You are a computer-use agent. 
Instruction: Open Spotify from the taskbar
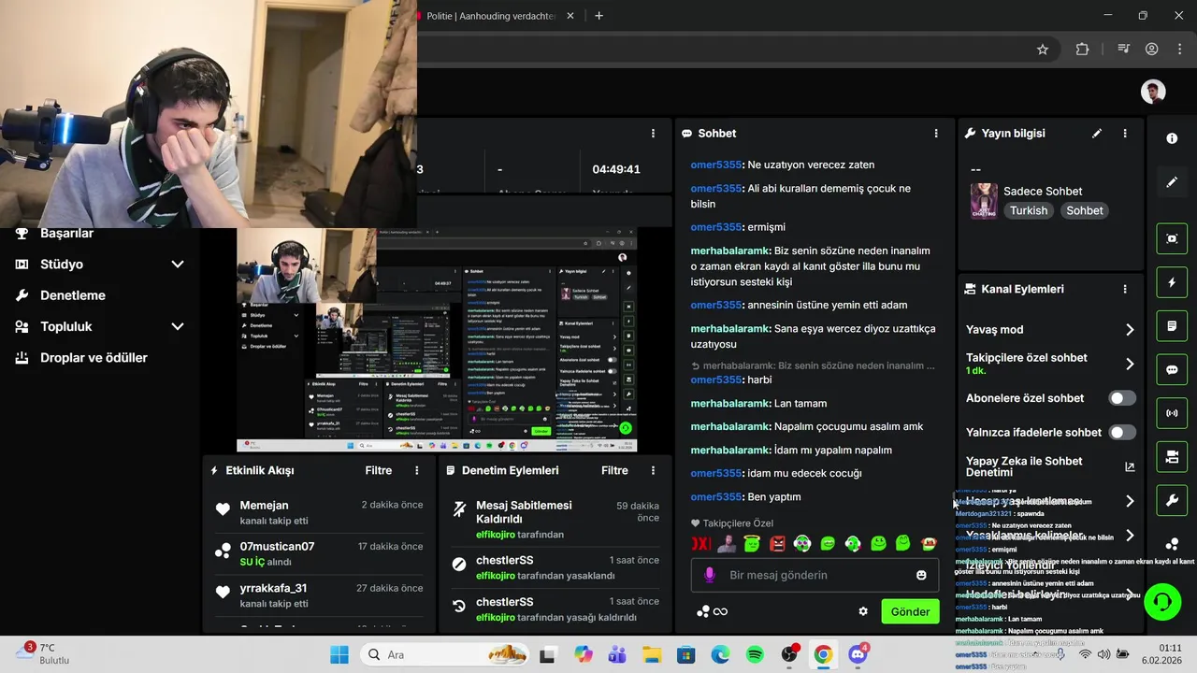point(755,654)
